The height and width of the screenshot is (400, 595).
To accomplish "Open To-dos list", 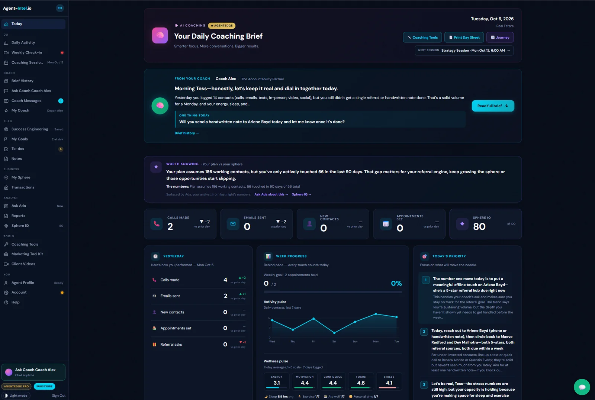I will click(x=33, y=149).
